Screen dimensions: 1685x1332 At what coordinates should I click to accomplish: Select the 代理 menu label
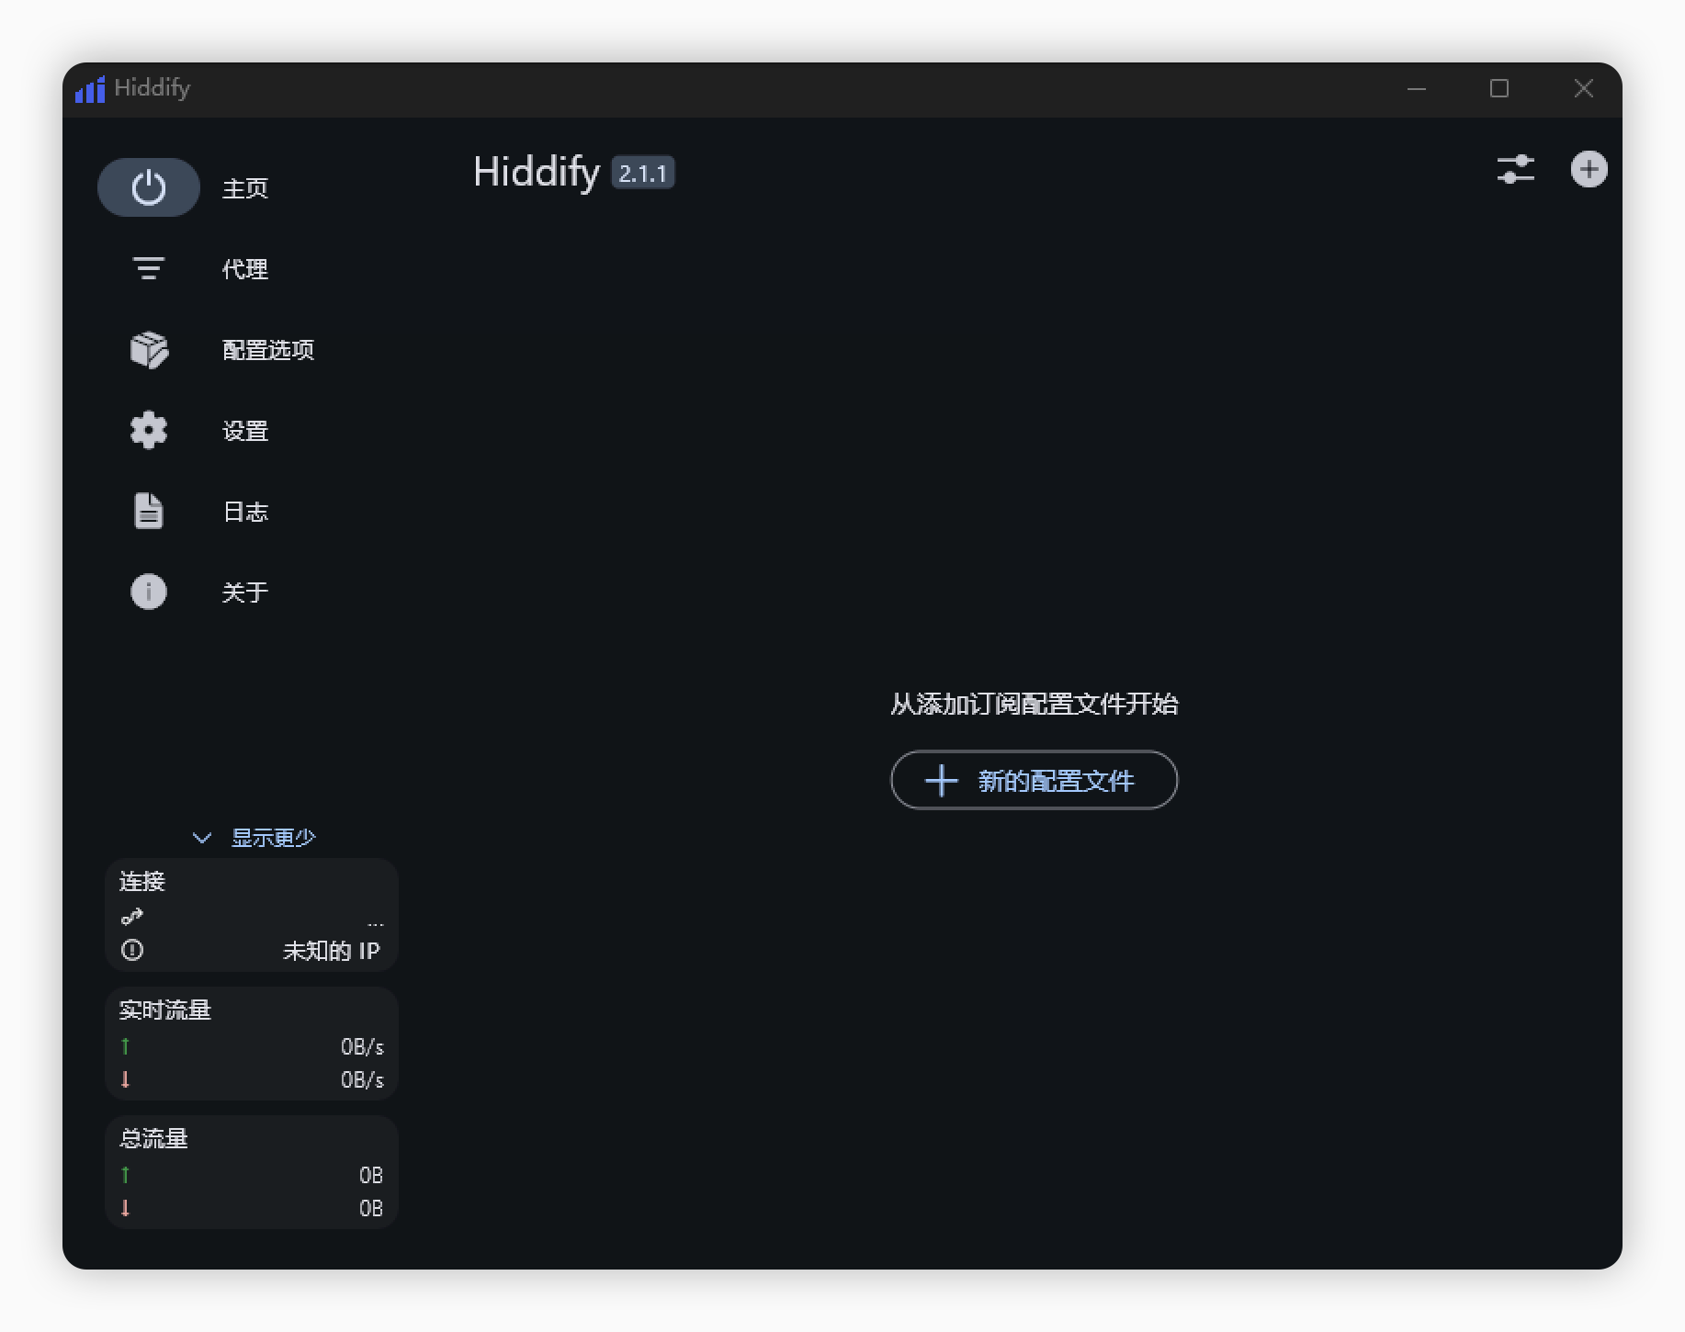click(244, 269)
